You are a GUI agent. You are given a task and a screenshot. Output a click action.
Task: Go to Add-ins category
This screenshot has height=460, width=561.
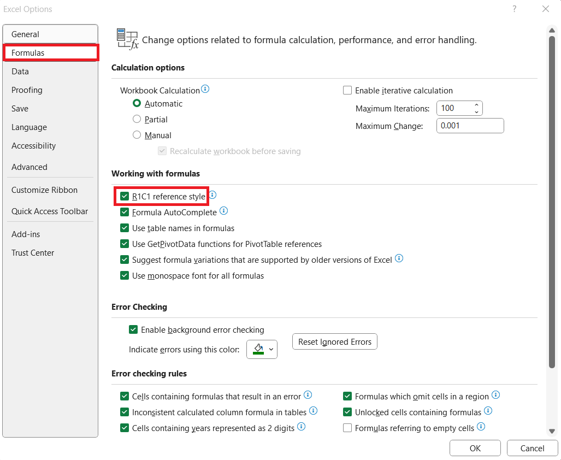[50, 234]
